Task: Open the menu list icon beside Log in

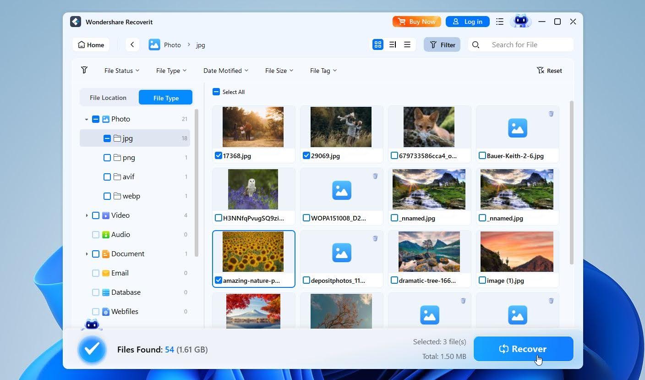Action: pos(500,22)
